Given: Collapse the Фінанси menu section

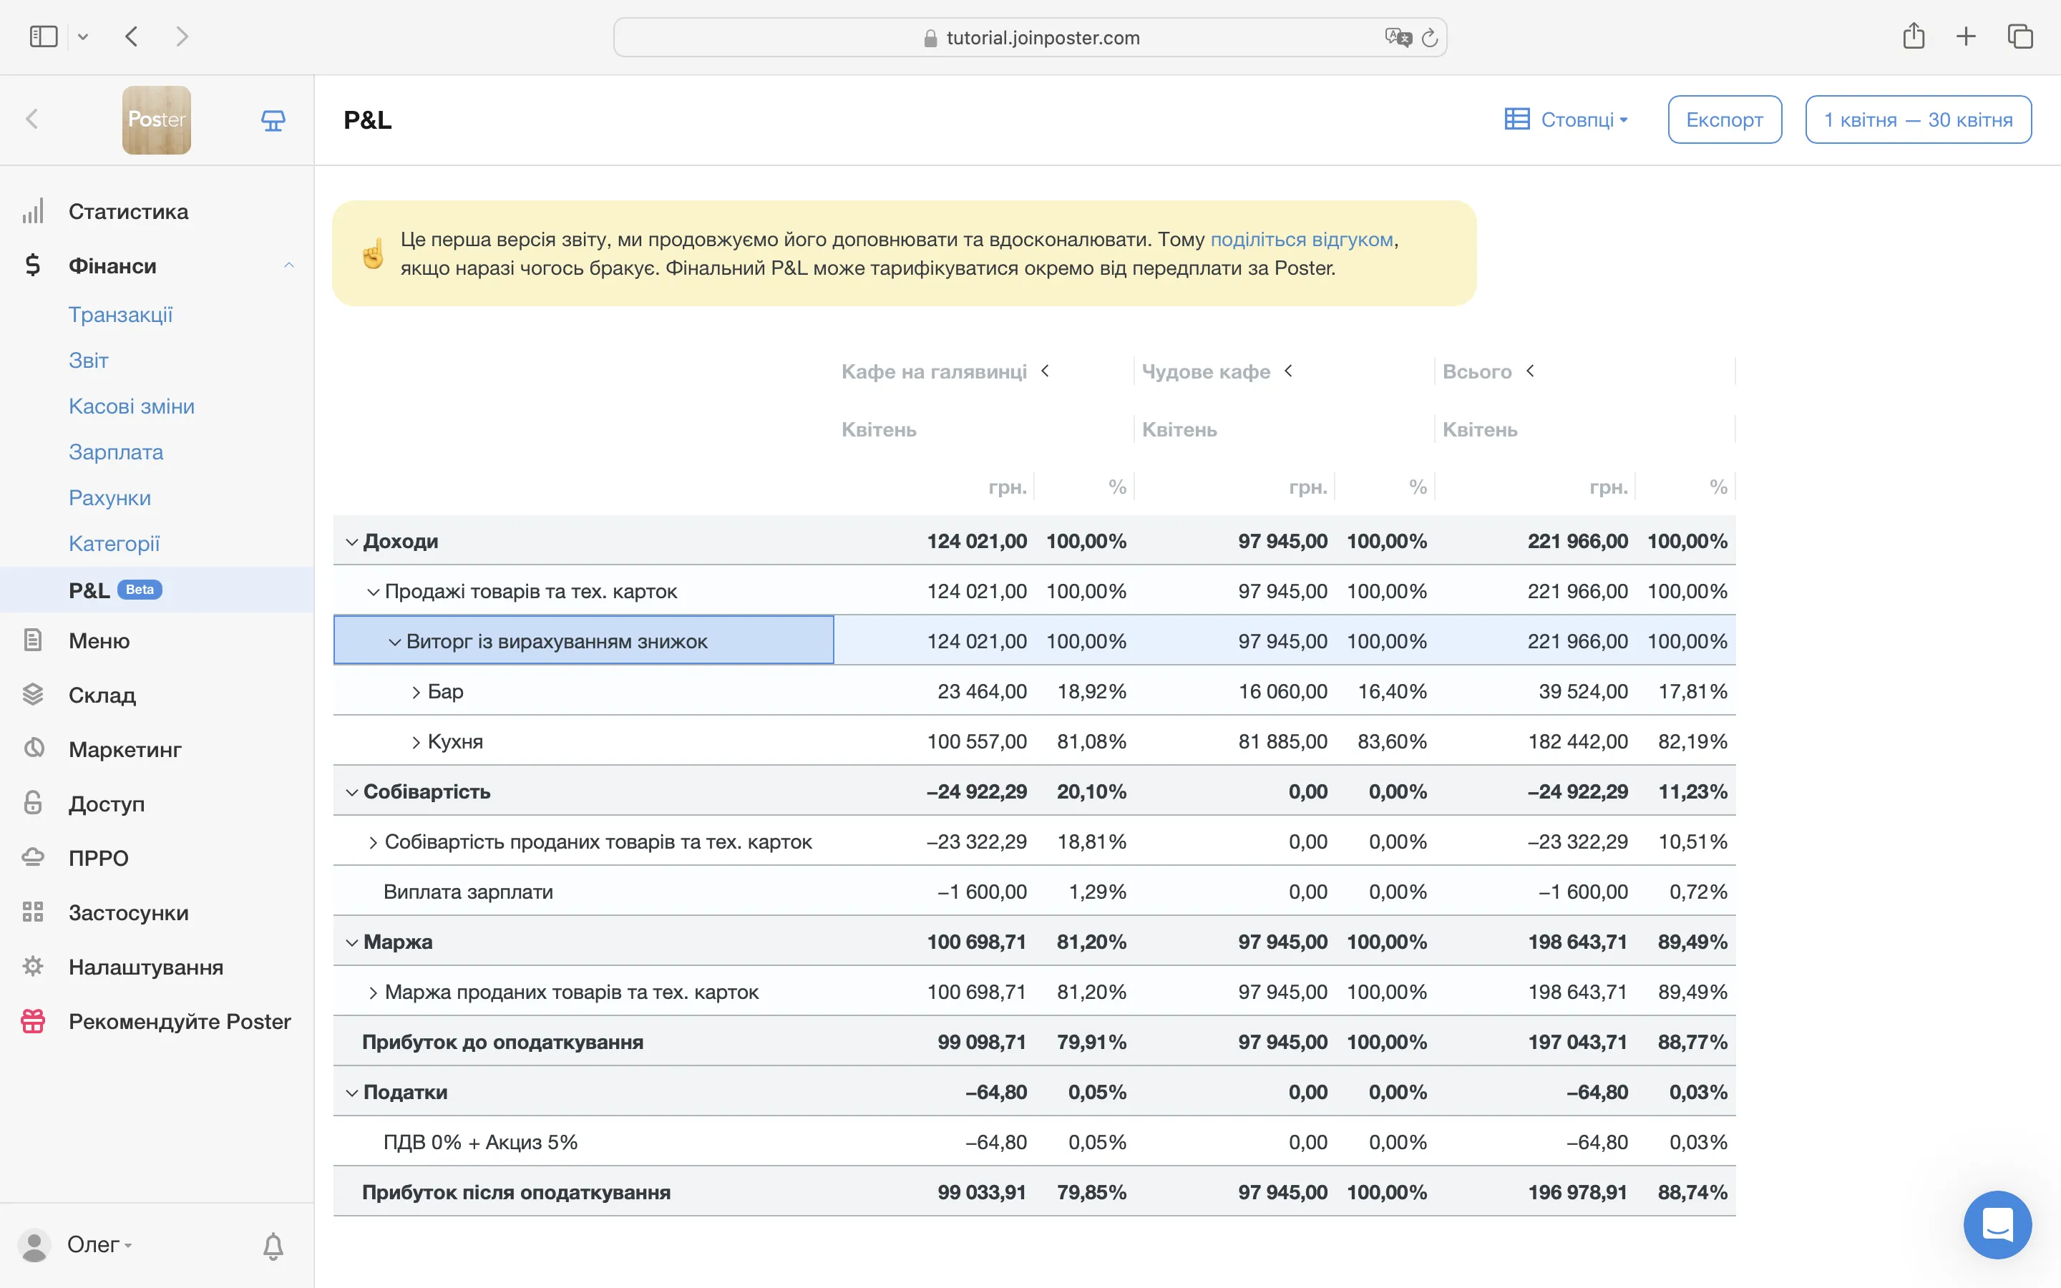Looking at the screenshot, I should coord(288,265).
